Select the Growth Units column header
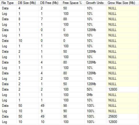This screenshot has width=139, height=125. pos(95,3)
